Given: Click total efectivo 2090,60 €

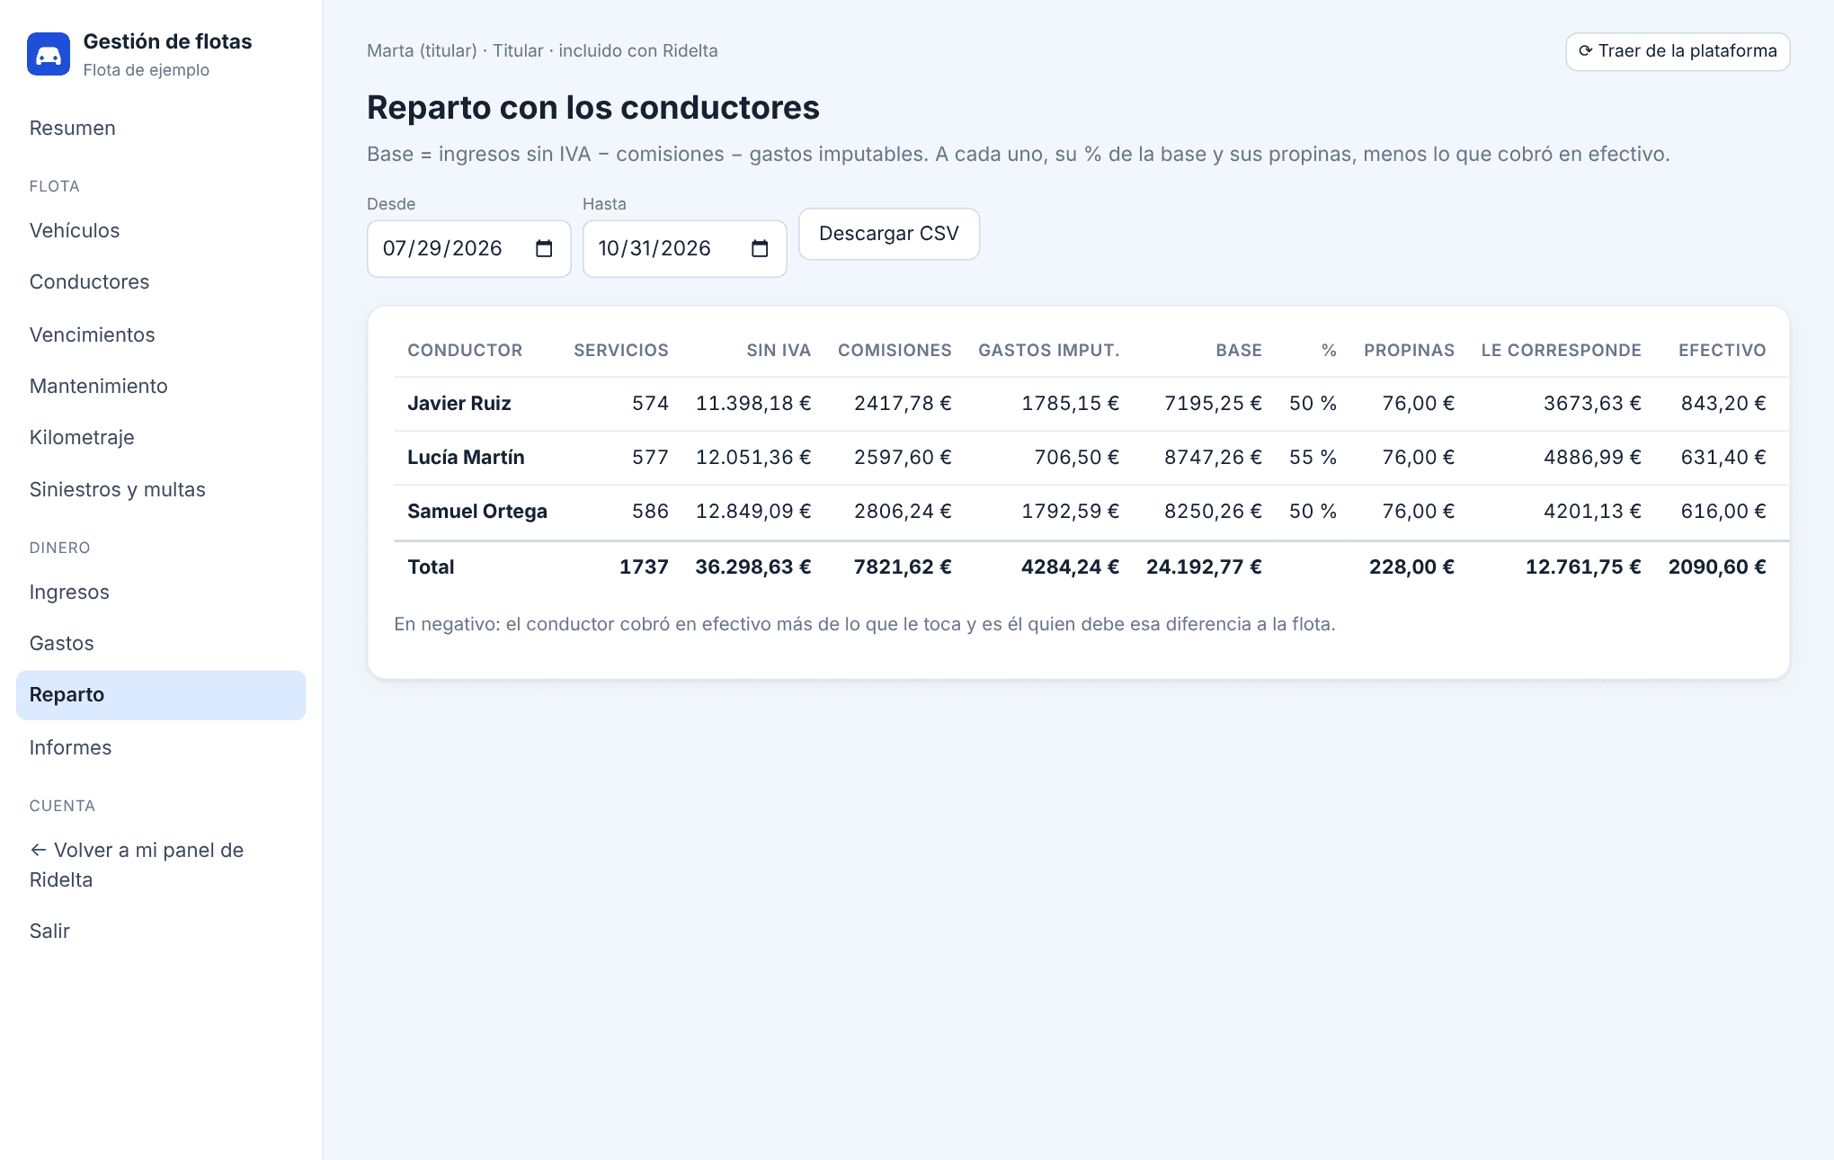Looking at the screenshot, I should 1717,567.
